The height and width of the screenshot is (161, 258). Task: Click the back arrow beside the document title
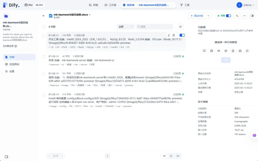[44, 16]
